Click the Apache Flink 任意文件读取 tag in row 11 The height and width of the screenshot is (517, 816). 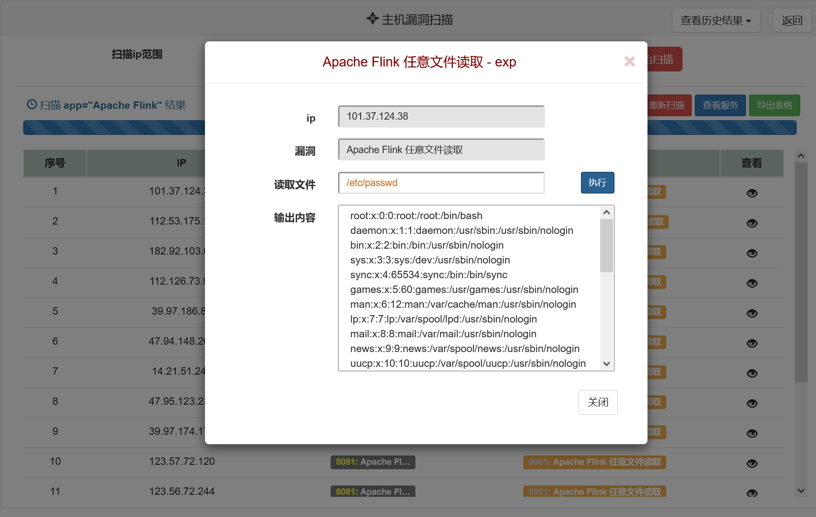[595, 491]
